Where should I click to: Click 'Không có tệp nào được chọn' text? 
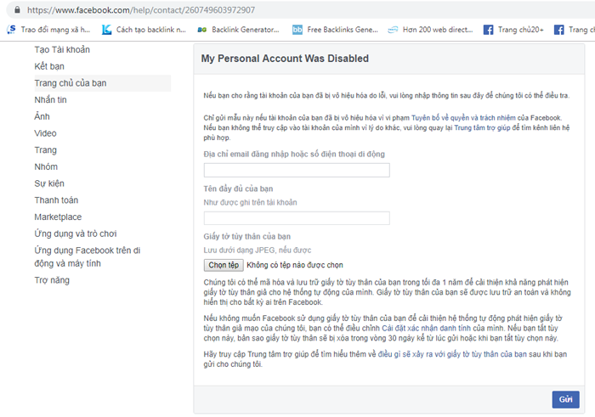pyautogui.click(x=295, y=265)
